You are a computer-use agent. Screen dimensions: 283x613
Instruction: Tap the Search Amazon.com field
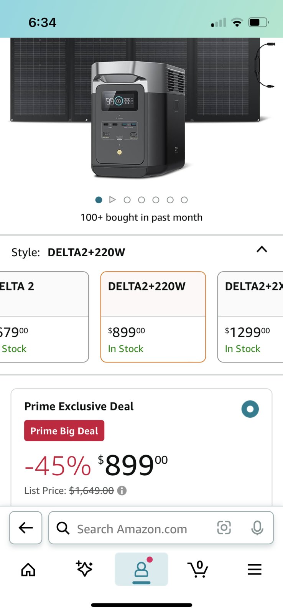pos(161,528)
